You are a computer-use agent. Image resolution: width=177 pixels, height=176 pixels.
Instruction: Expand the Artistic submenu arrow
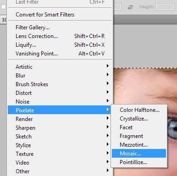pyautogui.click(x=108, y=66)
